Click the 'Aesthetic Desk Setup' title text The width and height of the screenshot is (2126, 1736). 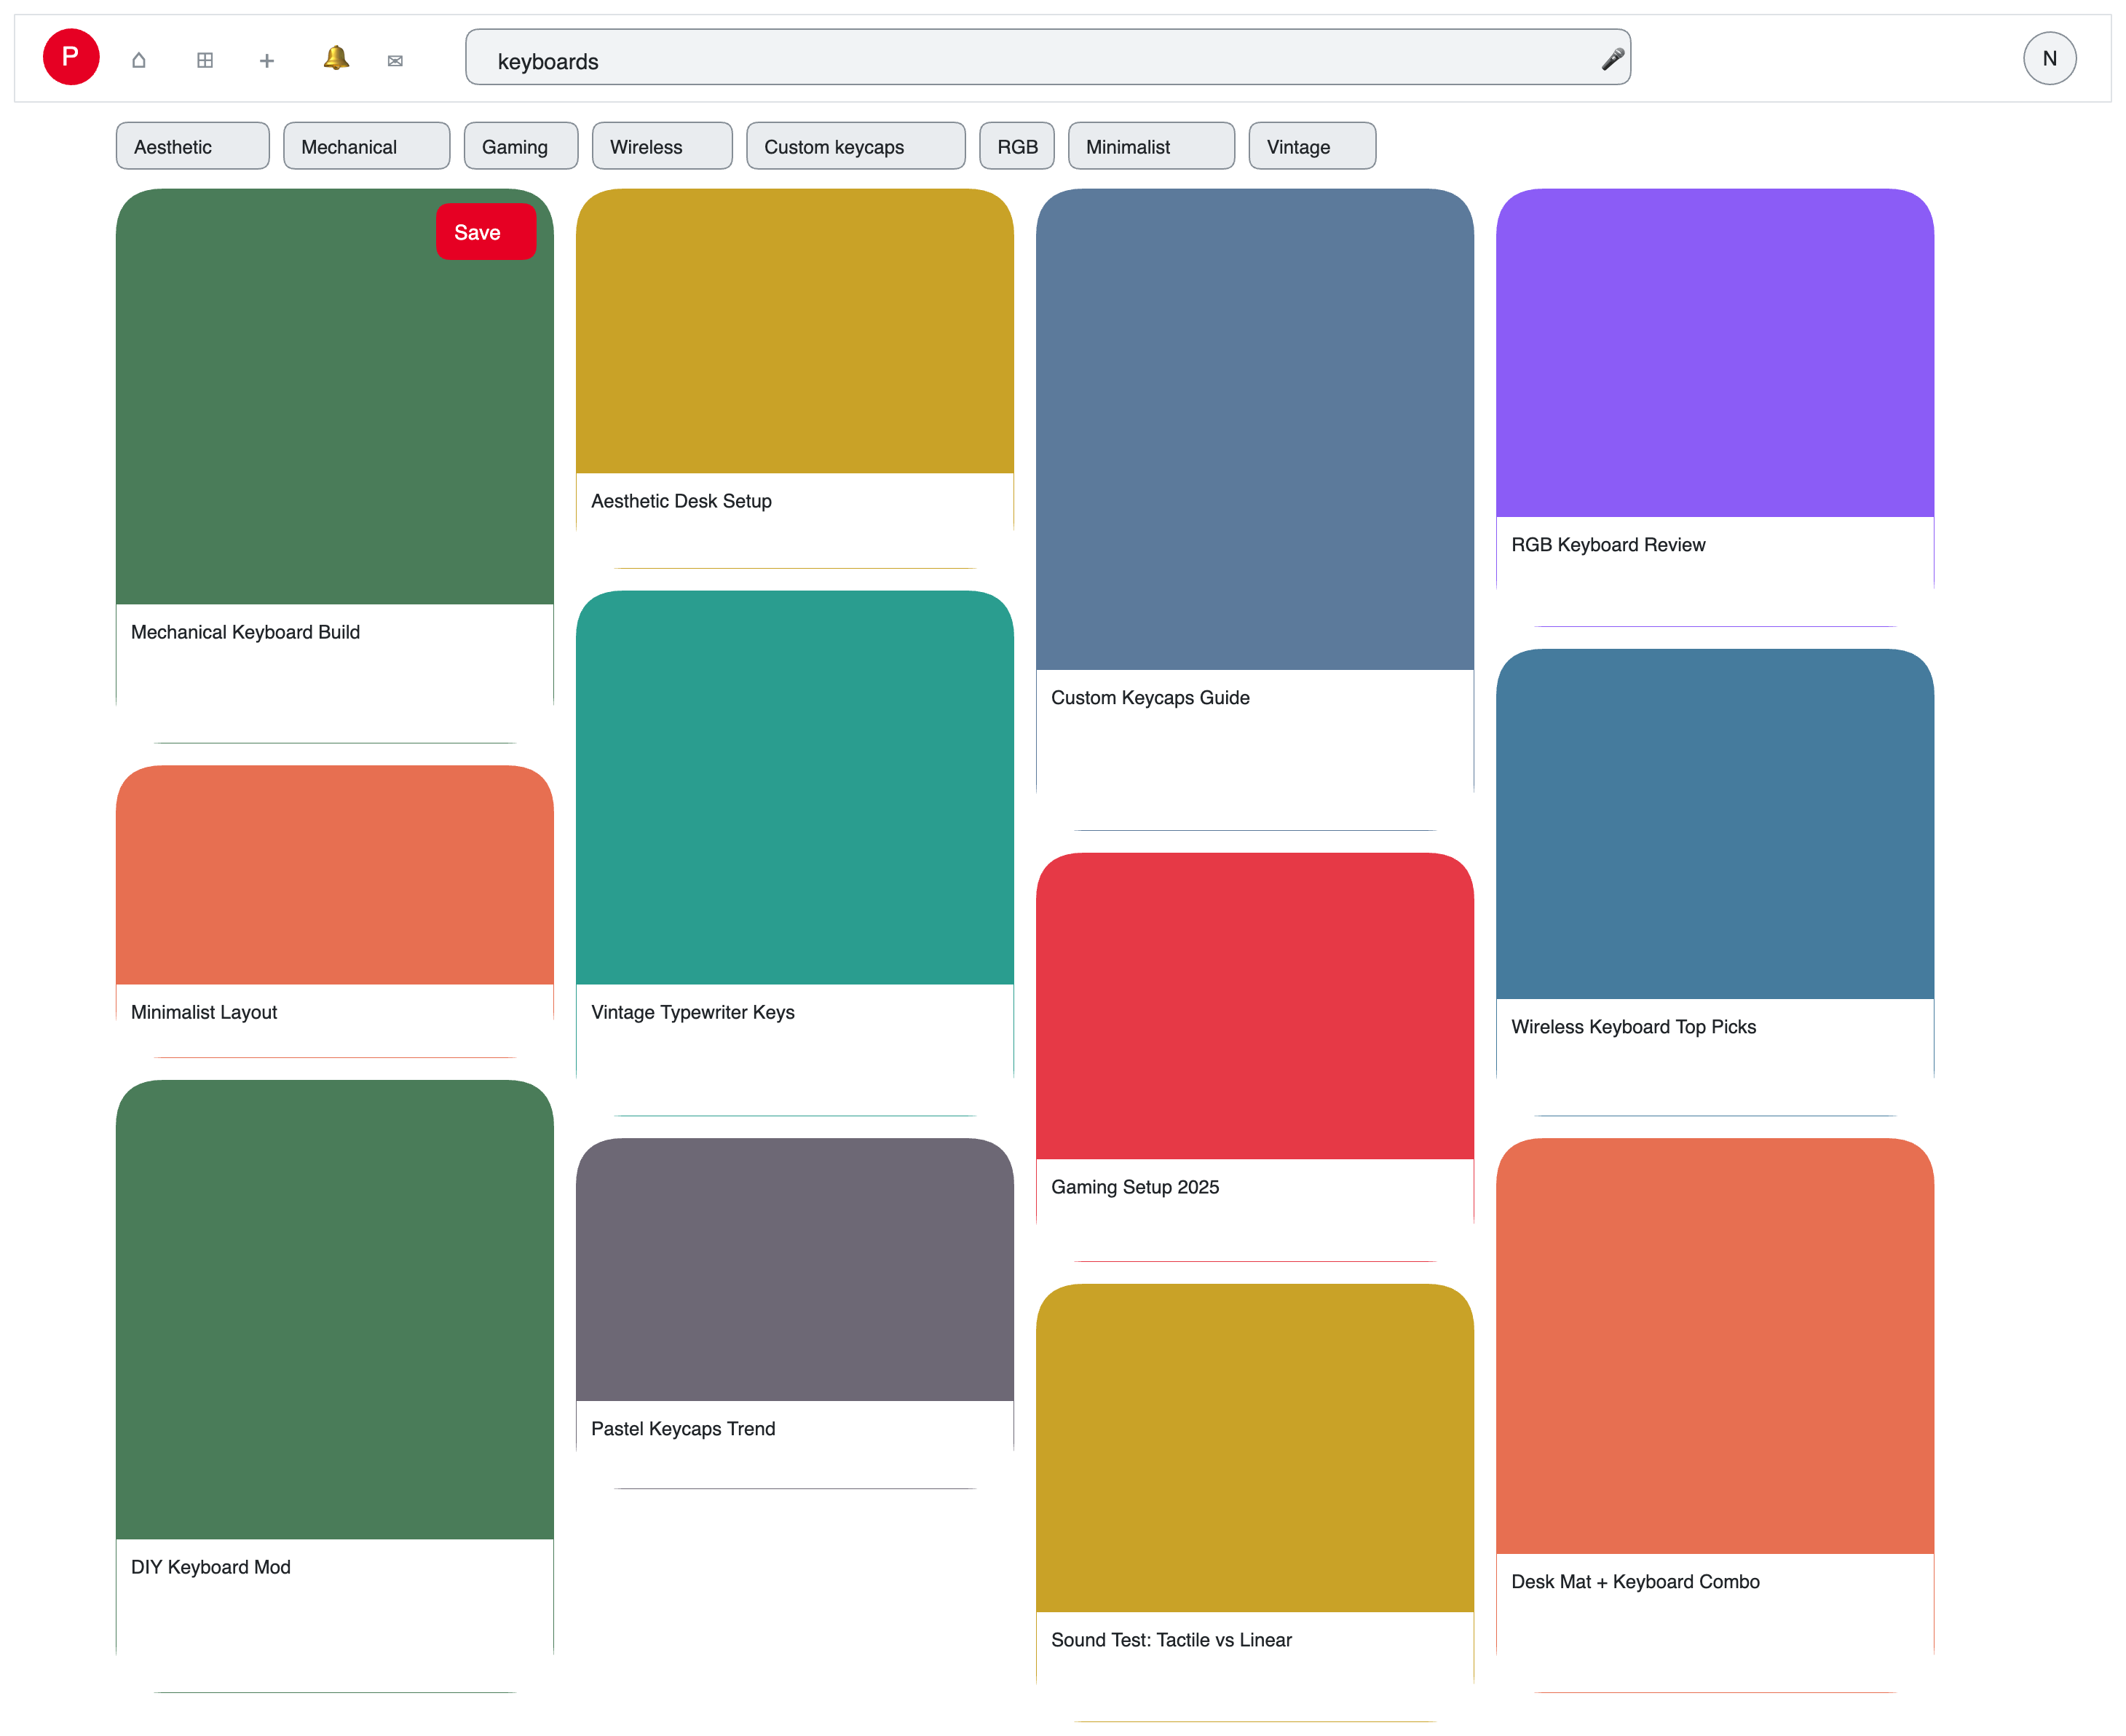tap(681, 501)
